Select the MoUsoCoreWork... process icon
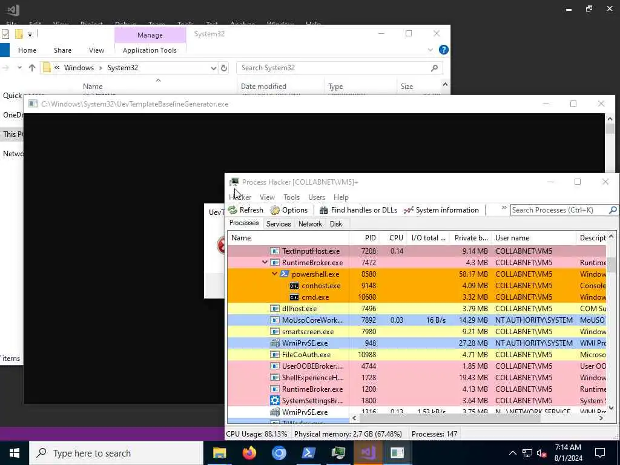Viewport: 620px width, 465px height. 274,320
